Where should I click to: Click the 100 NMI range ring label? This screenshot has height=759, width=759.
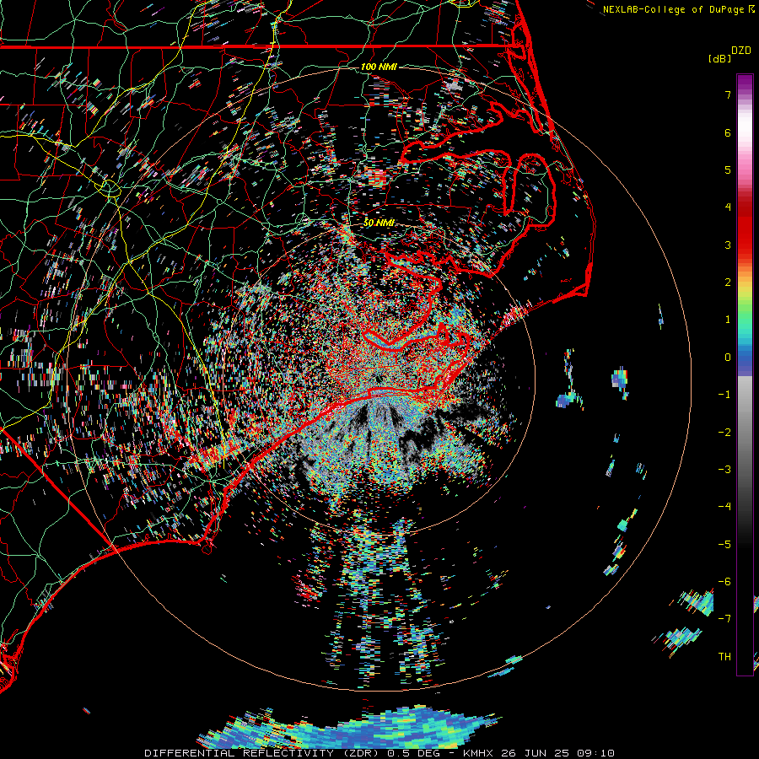(379, 67)
